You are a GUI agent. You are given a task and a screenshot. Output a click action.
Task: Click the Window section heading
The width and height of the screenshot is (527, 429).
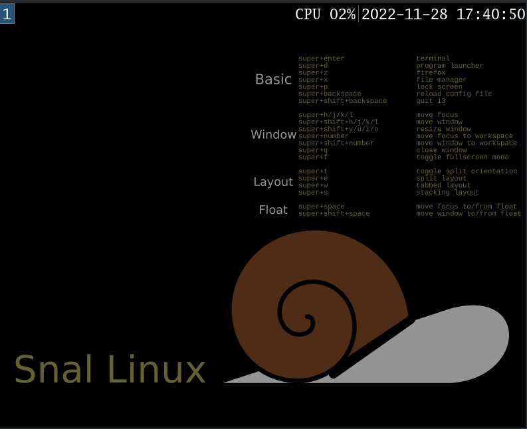point(273,135)
